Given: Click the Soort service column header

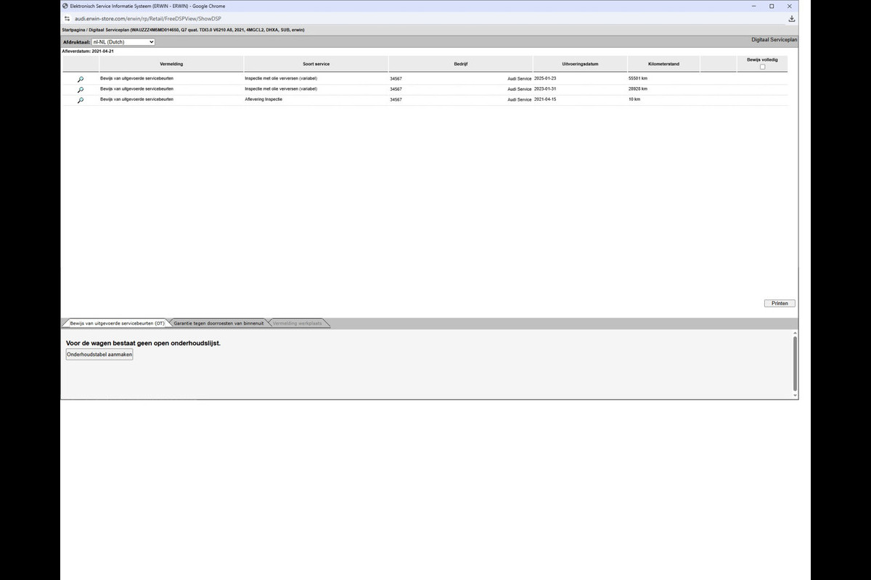Looking at the screenshot, I should click(316, 64).
